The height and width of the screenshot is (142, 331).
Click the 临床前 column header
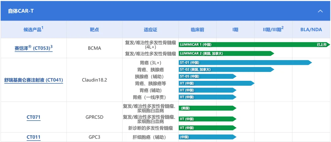197,29
